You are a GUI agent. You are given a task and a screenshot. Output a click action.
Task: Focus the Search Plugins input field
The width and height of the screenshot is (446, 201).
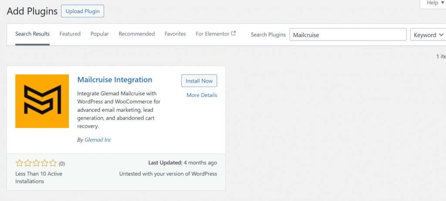(x=348, y=35)
